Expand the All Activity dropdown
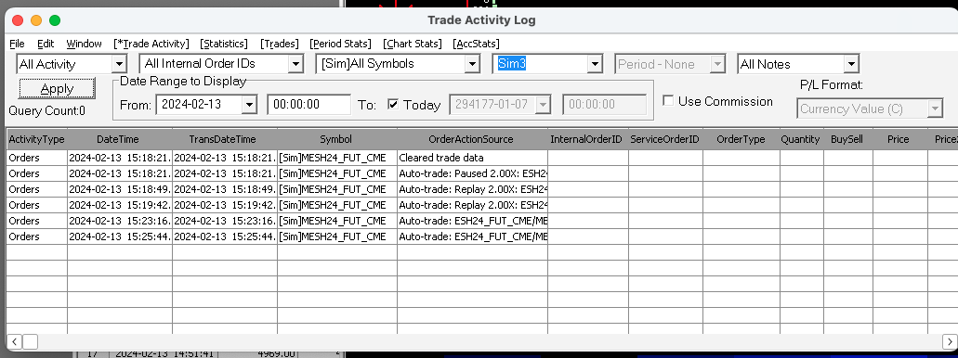The width and height of the screenshot is (958, 358). point(119,64)
